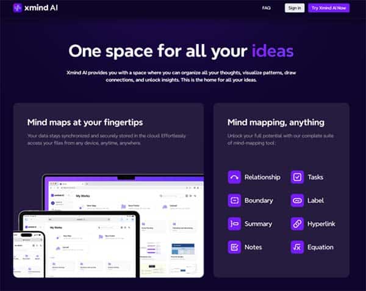
Task: Click the Sign in button
Action: [295, 8]
